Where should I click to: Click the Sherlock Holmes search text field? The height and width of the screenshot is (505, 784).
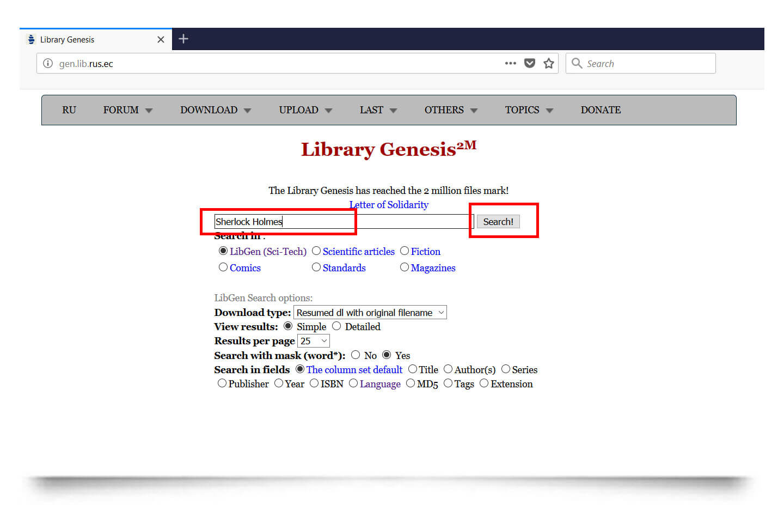(344, 222)
